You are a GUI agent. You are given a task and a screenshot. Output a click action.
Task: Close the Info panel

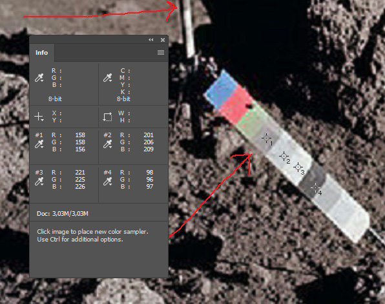pyautogui.click(x=163, y=40)
